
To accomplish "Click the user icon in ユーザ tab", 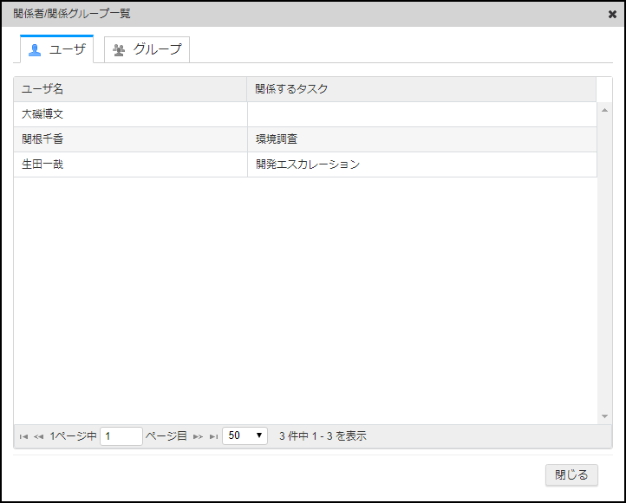I will [35, 50].
